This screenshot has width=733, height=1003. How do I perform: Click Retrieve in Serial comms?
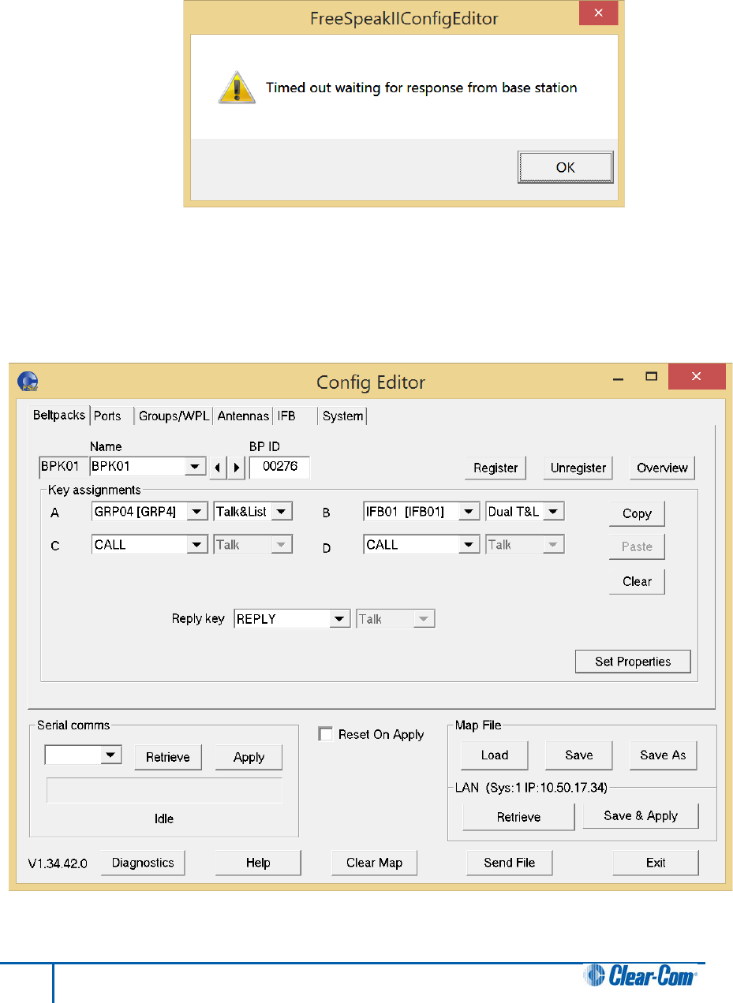pos(168,757)
